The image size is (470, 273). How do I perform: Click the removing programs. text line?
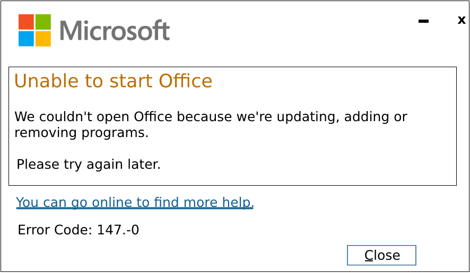point(82,133)
